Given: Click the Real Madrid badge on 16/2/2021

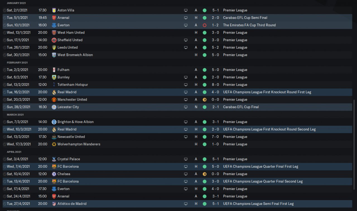Looking at the screenshot, I should tap(54, 92).
